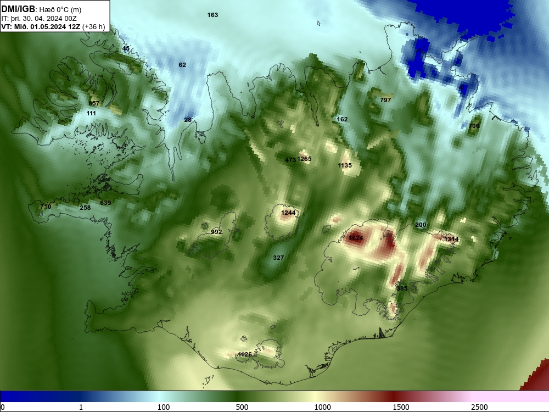Select the 706 label near the east coast
This screenshot has width=549, height=412.
(x=474, y=126)
